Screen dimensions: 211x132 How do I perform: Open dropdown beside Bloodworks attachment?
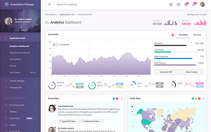(x=102, y=121)
